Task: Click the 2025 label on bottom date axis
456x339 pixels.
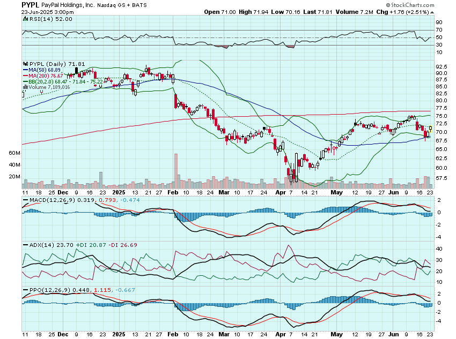Action: [119, 334]
